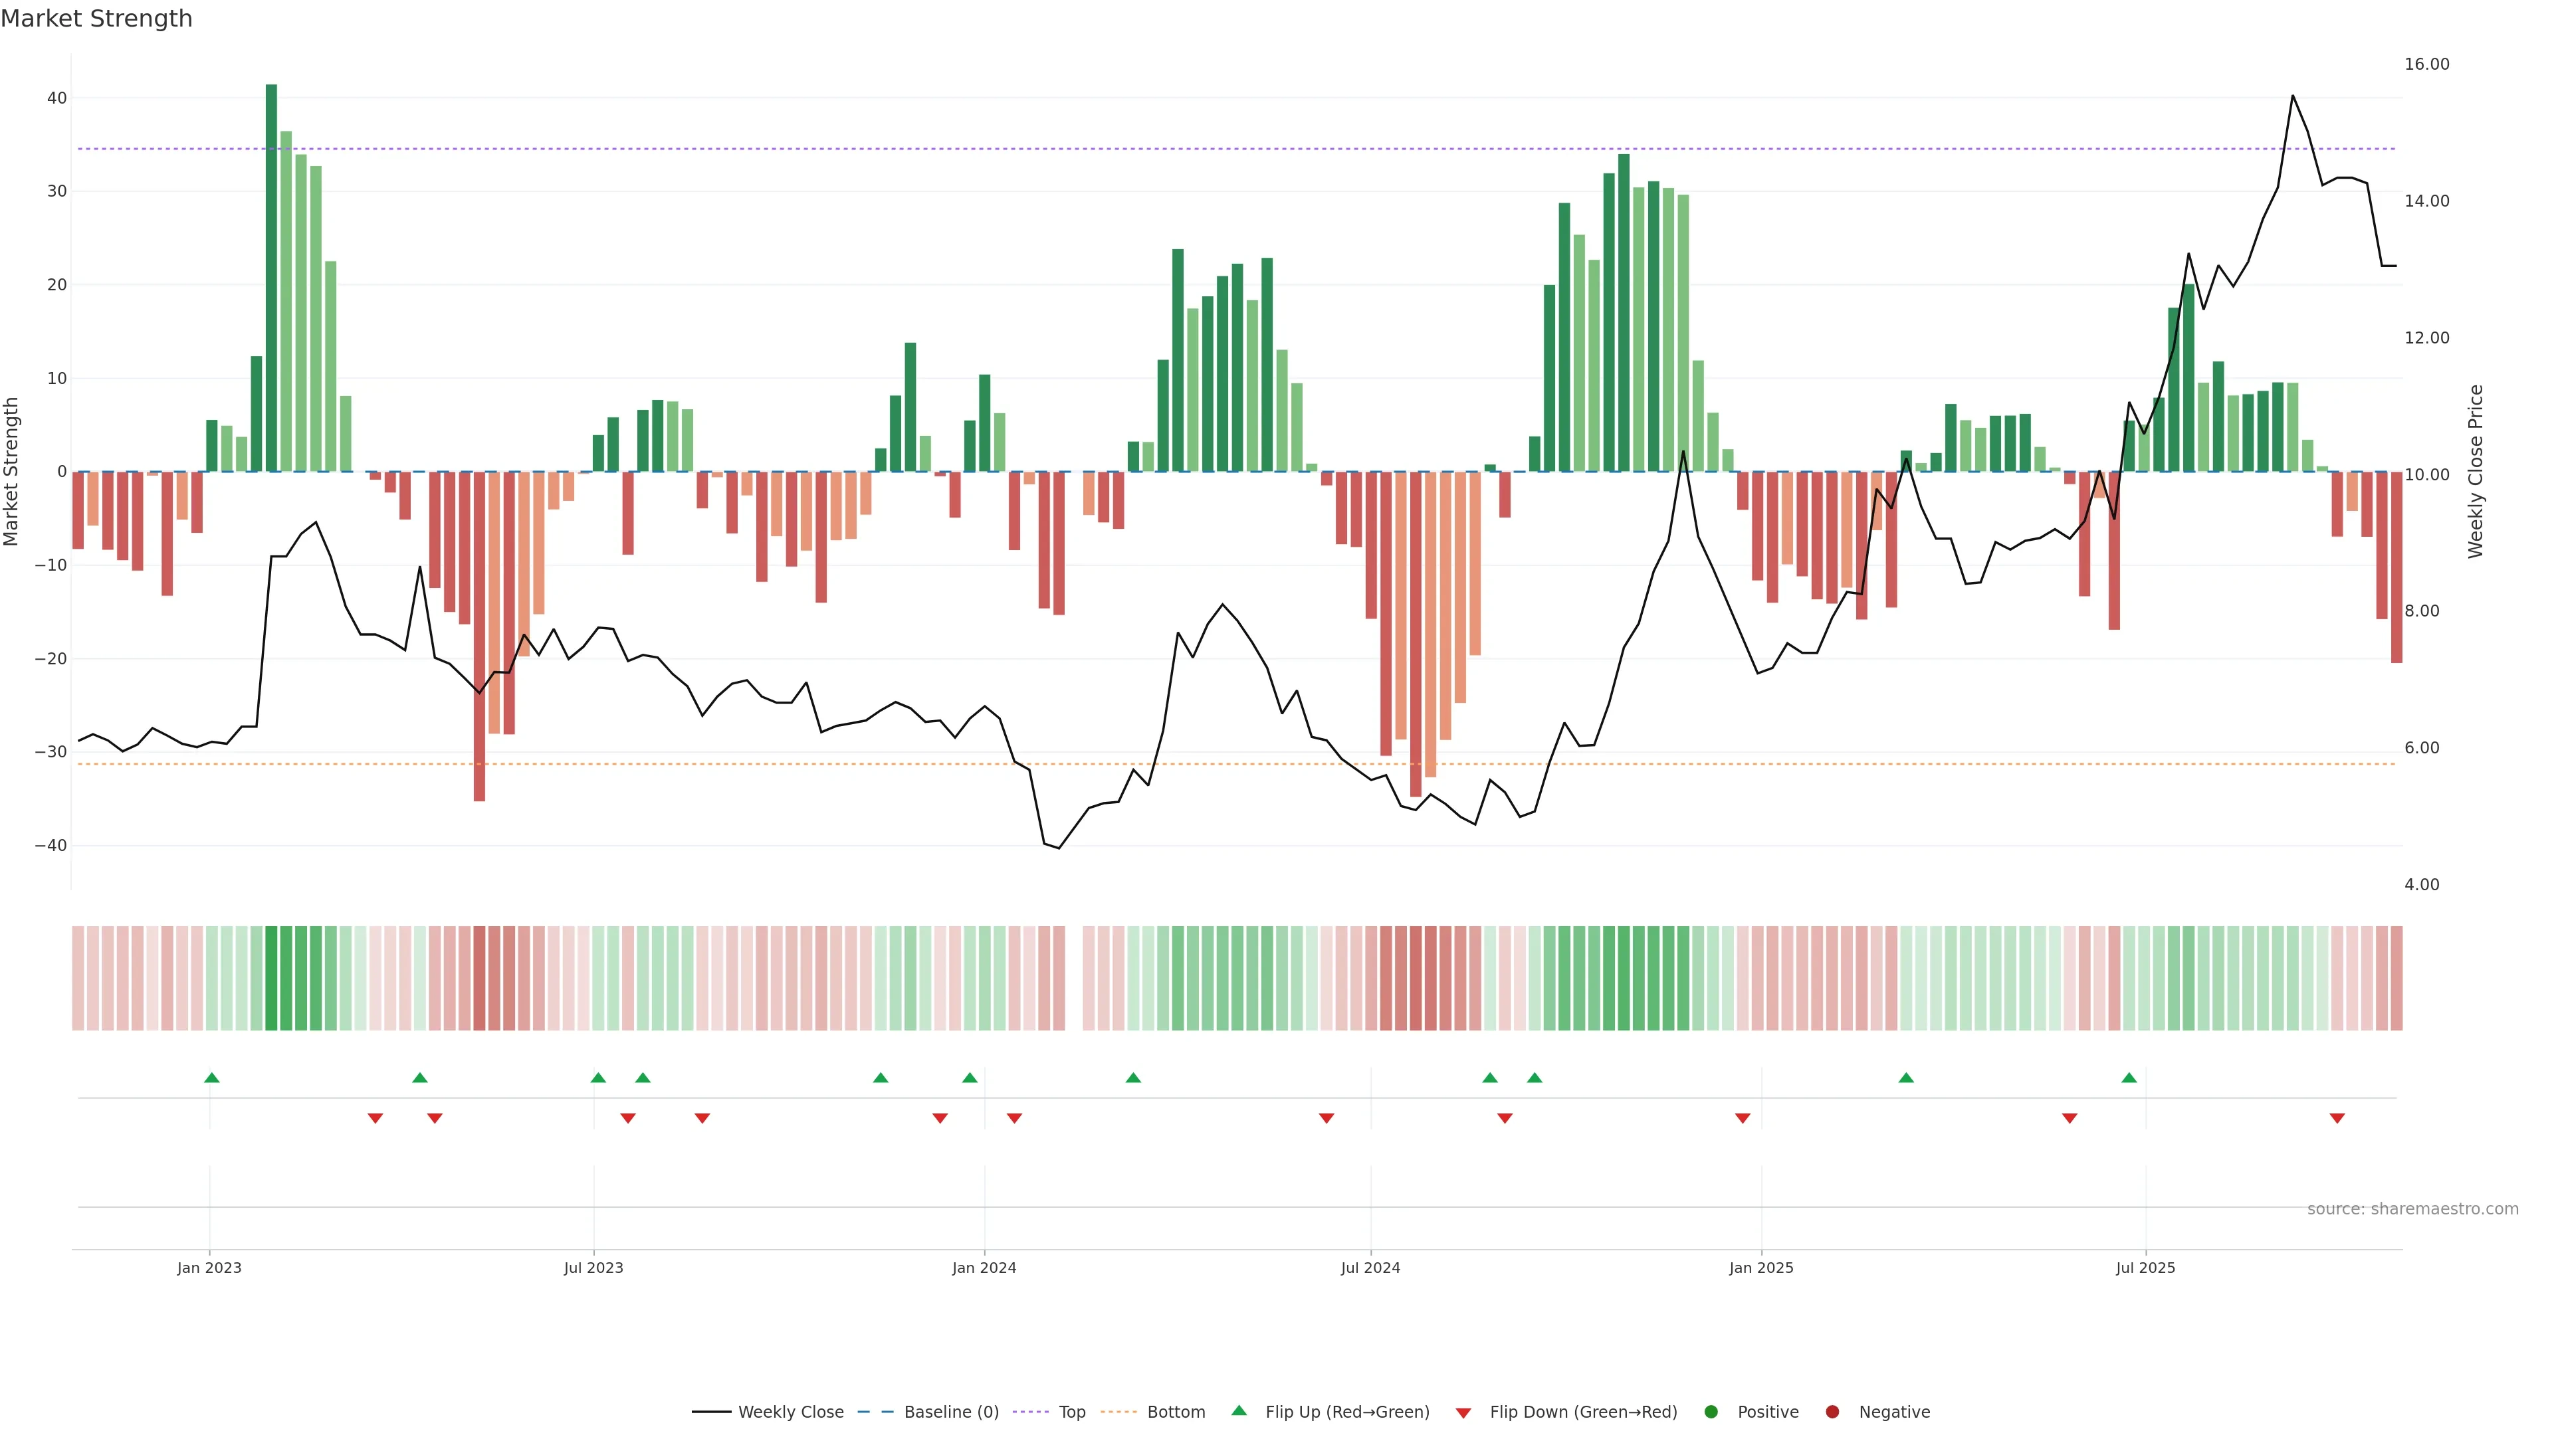
Task: Click the source: sharemaestro.com text
Action: coord(2412,1209)
